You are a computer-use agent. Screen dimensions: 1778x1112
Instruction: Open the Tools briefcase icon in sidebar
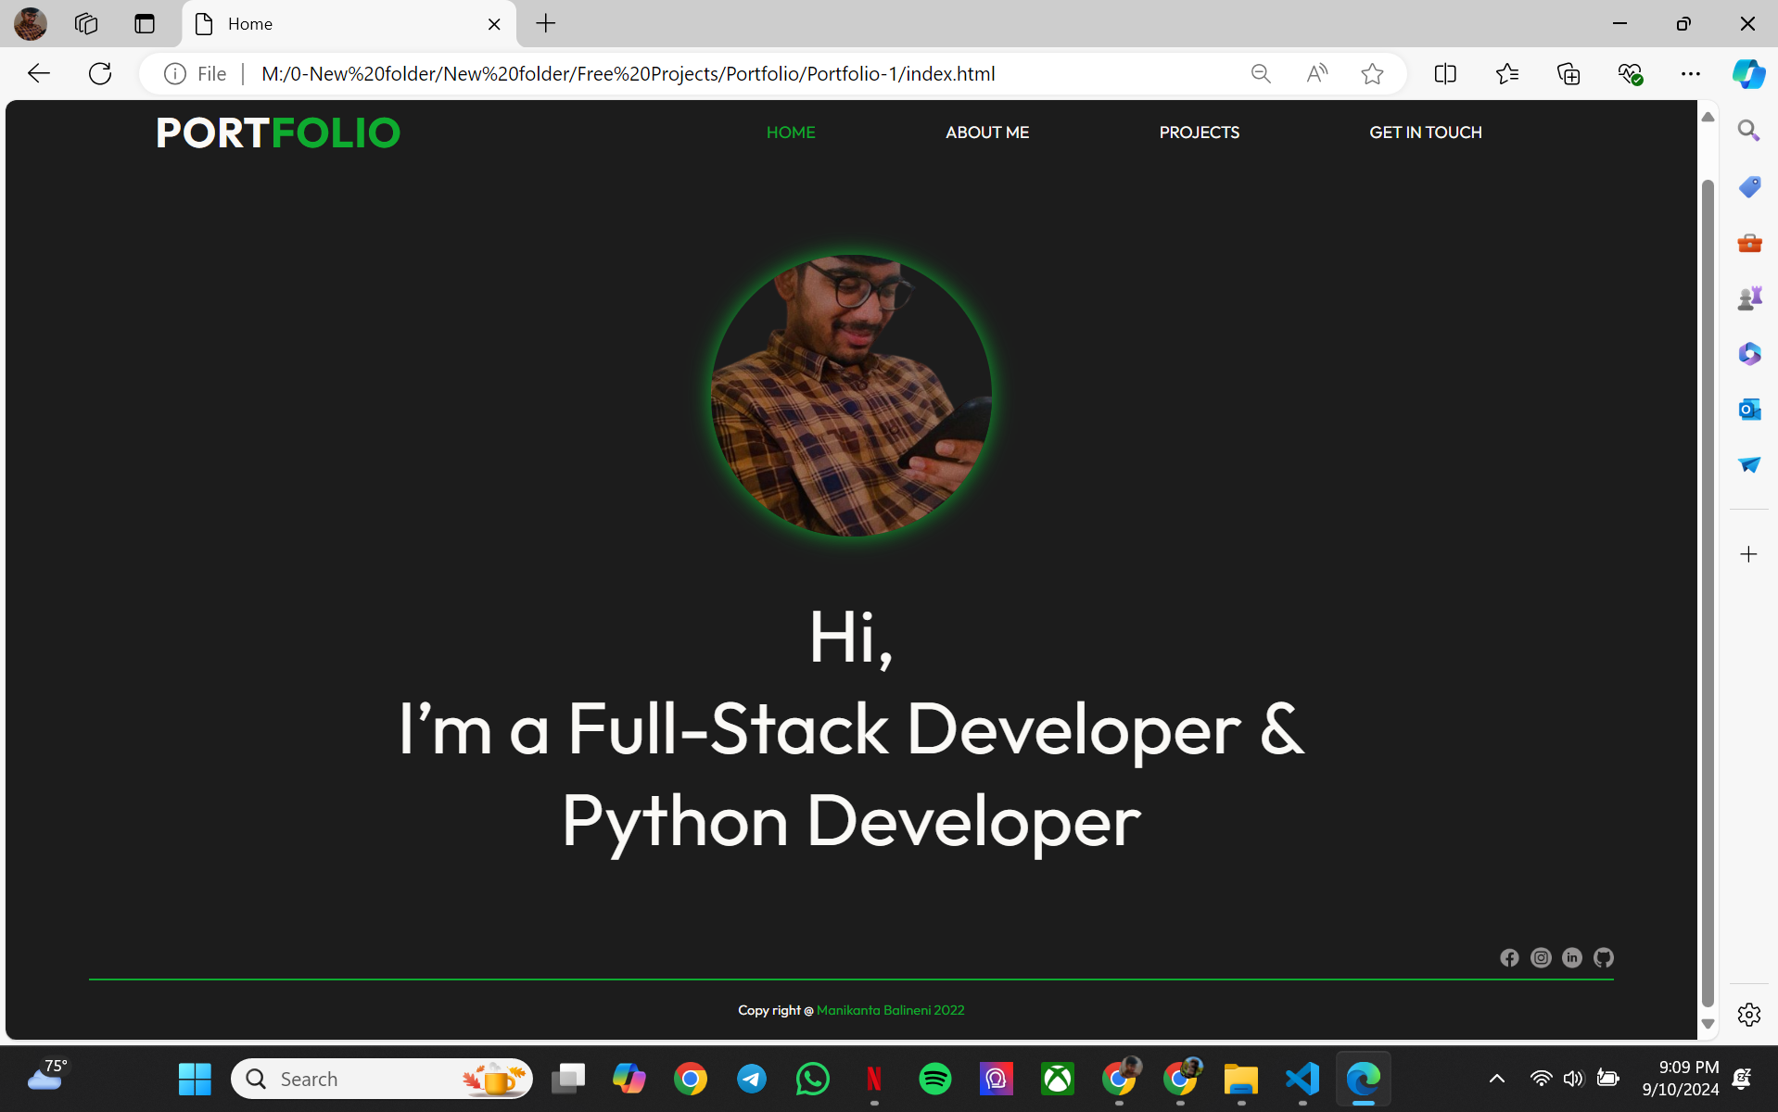pyautogui.click(x=1749, y=243)
